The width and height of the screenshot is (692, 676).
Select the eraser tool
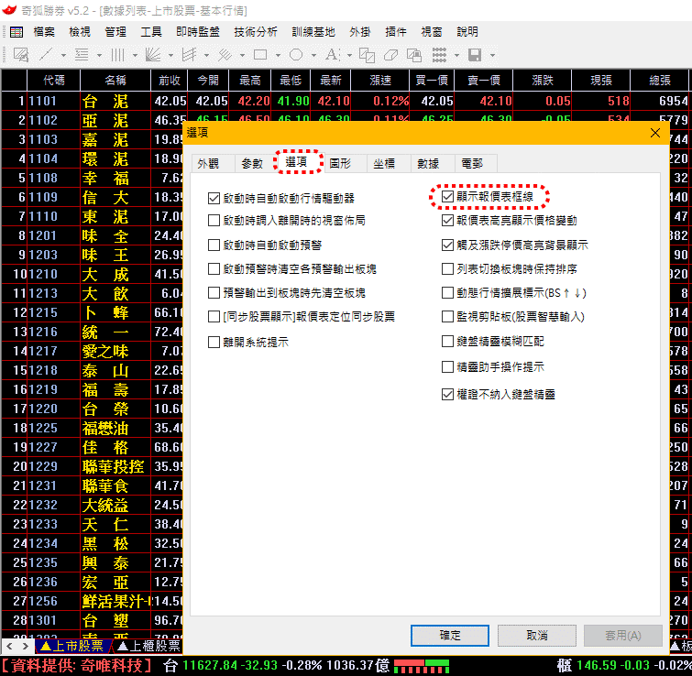(390, 55)
